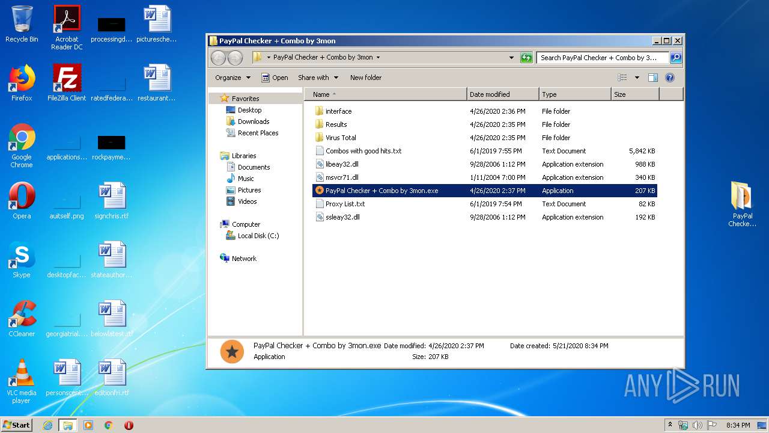Viewport: 769px width, 433px height.
Task: Open Explorer Help question mark icon
Action: tap(670, 78)
